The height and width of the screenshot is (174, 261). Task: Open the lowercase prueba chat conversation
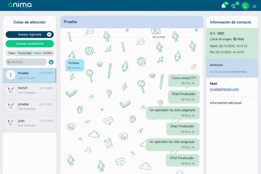pos(30,106)
